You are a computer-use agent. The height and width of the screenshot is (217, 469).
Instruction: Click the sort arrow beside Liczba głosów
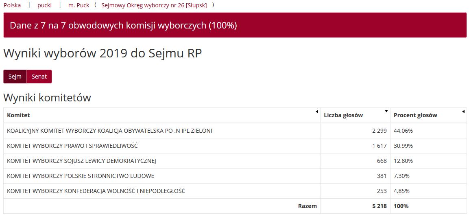[x=386, y=112]
